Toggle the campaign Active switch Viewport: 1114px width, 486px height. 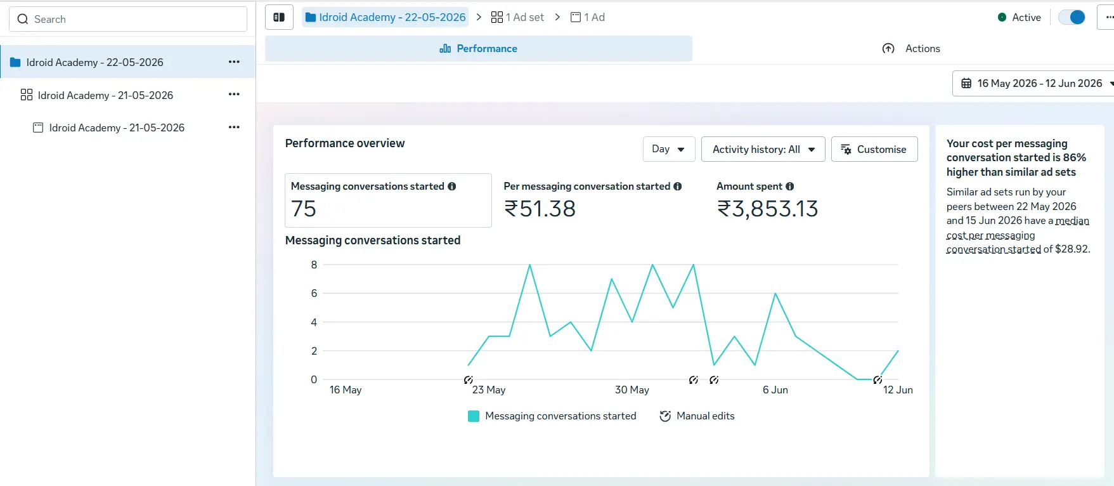pyautogui.click(x=1072, y=17)
